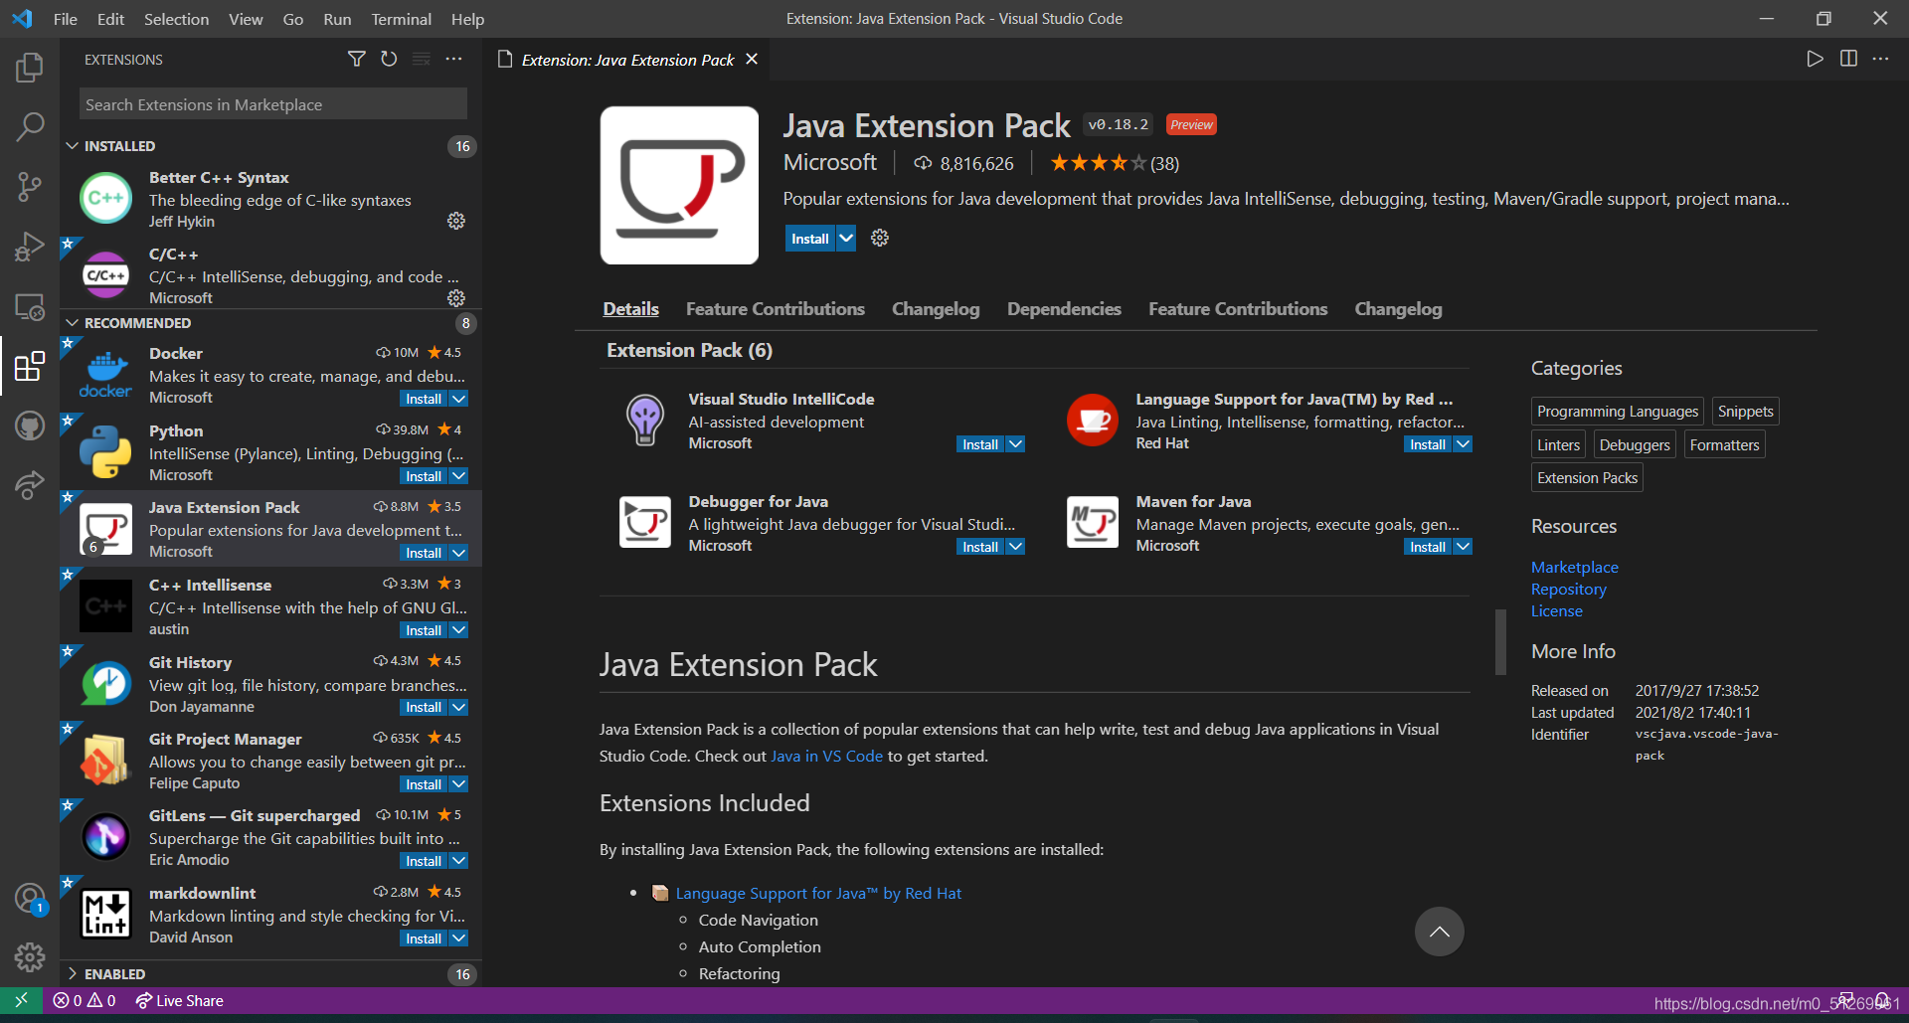The image size is (1909, 1023).
Task: Open the first Changelog tab
Action: pos(936,309)
